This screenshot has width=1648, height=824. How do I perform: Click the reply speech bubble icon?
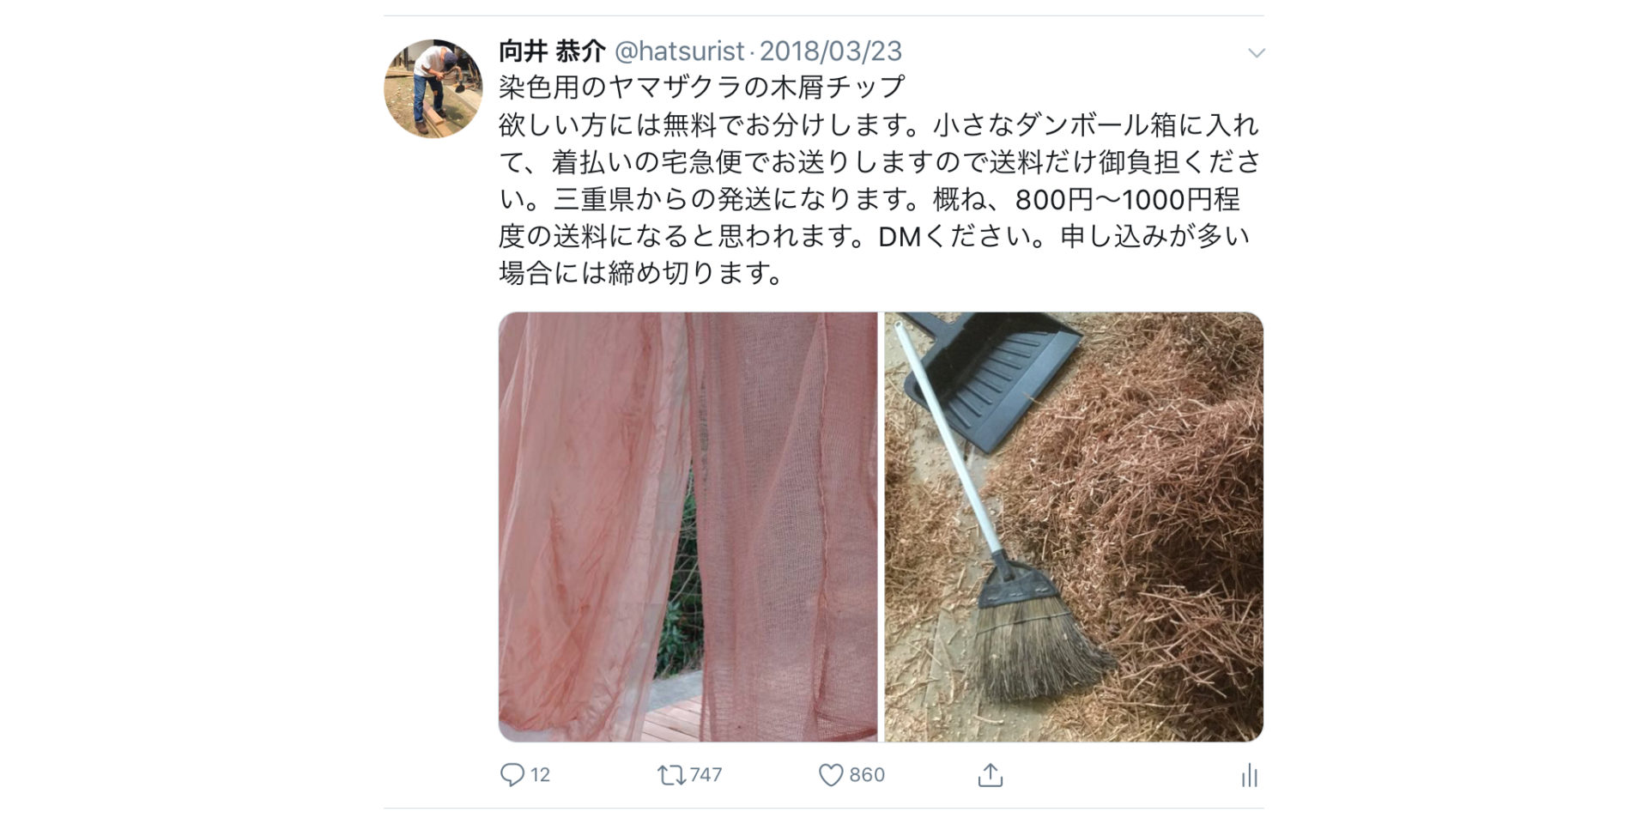point(512,775)
